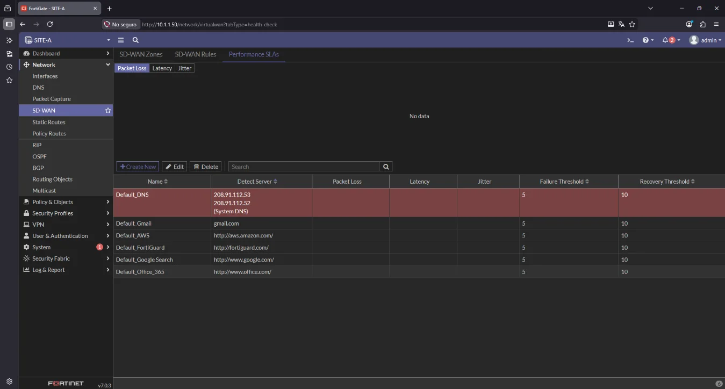Expand the Policy & Objects menu
Screen dimensions: 725x389
tap(66, 202)
